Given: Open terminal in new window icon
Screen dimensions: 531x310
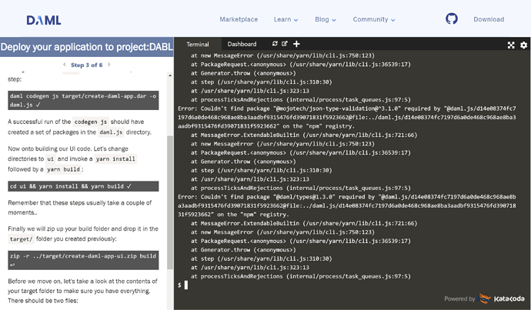Looking at the screenshot, I should tap(285, 45).
